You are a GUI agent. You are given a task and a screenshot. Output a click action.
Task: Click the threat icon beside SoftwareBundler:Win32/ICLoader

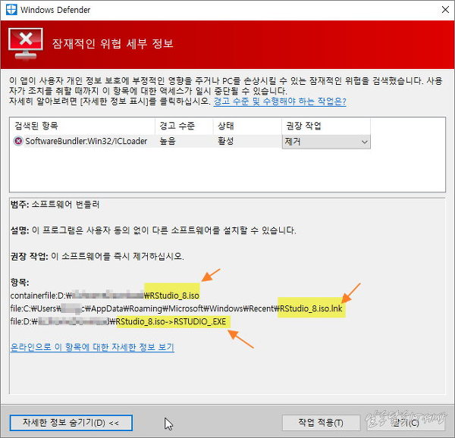point(18,142)
